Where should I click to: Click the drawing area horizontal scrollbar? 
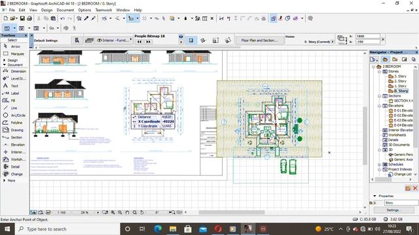[x=231, y=212]
